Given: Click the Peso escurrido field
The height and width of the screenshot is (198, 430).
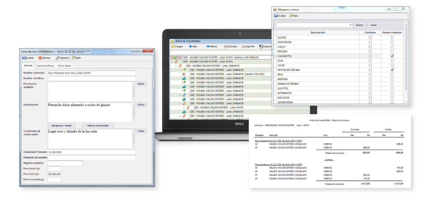Looking at the screenshot, I should pyautogui.click(x=54, y=179).
